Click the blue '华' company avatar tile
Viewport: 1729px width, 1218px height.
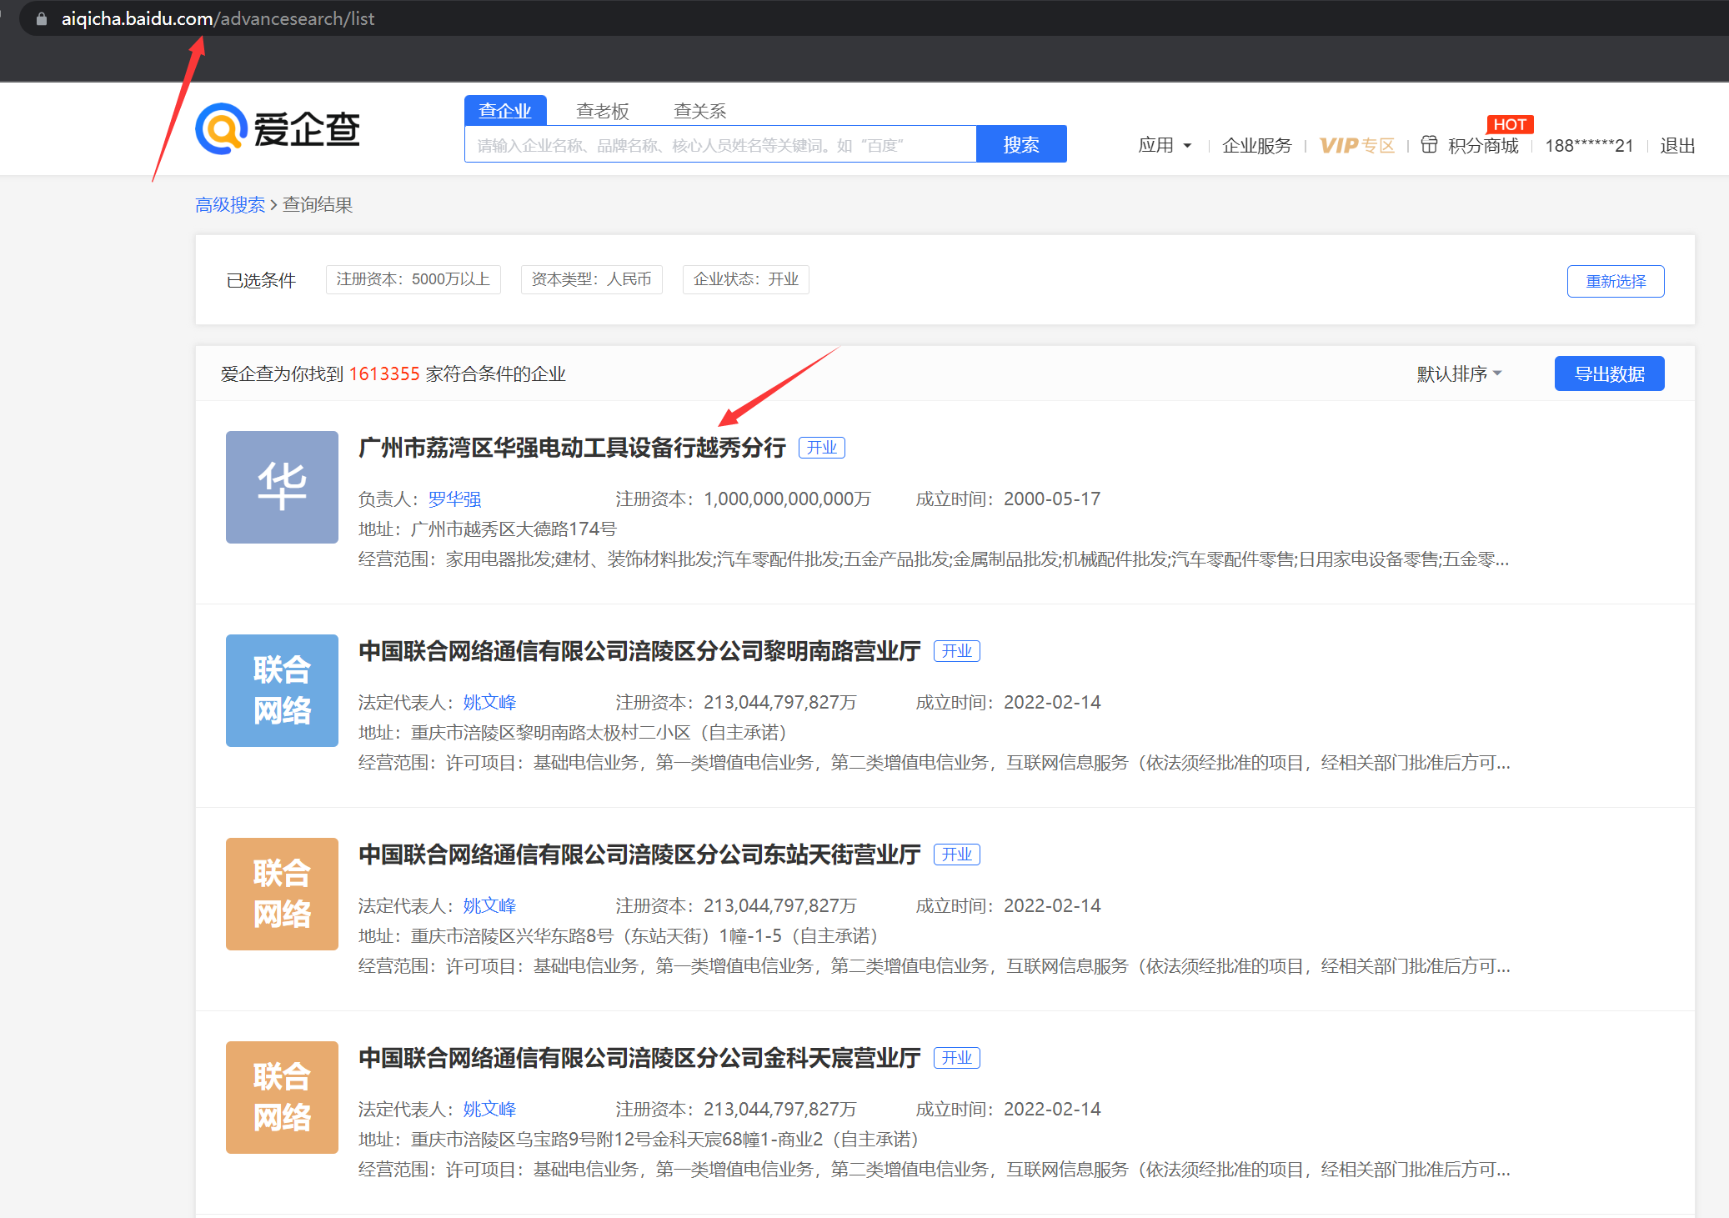282,487
